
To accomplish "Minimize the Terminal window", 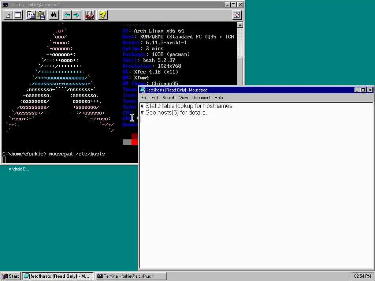I will click(227, 4).
